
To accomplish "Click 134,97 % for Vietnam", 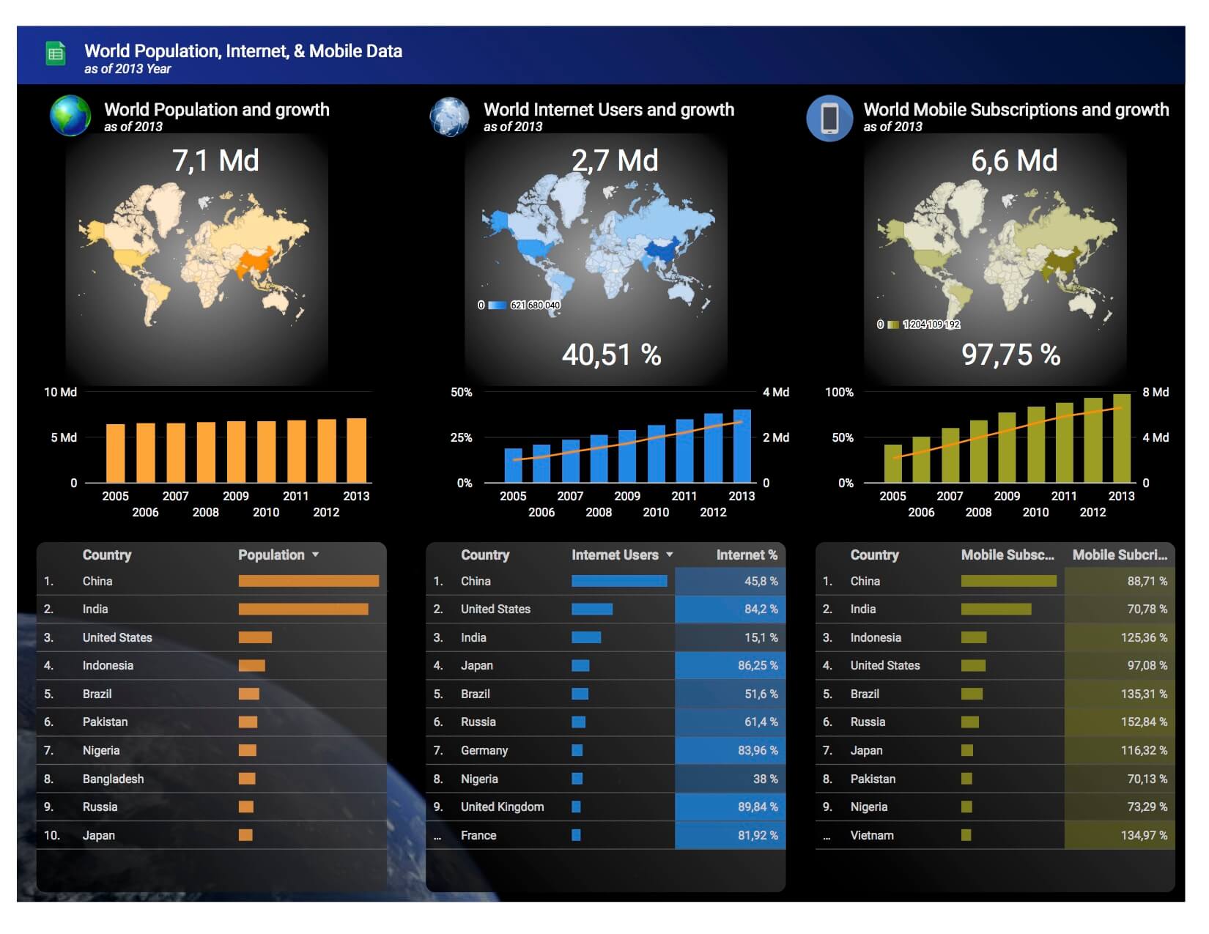I will pos(1144,835).
